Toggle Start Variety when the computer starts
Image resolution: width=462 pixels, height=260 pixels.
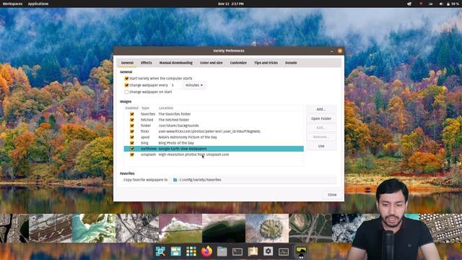[x=127, y=79]
